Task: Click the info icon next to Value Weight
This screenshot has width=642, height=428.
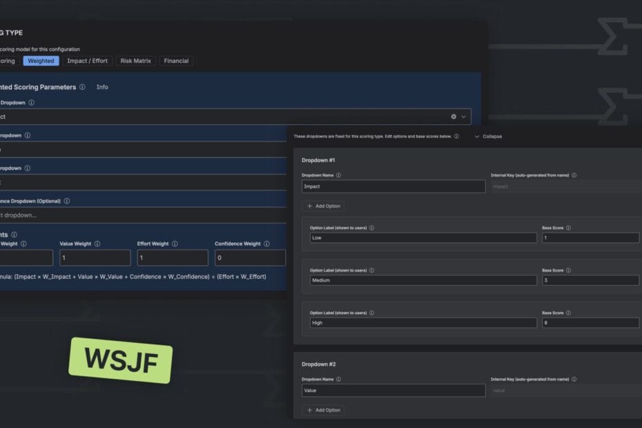Action: coord(97,244)
